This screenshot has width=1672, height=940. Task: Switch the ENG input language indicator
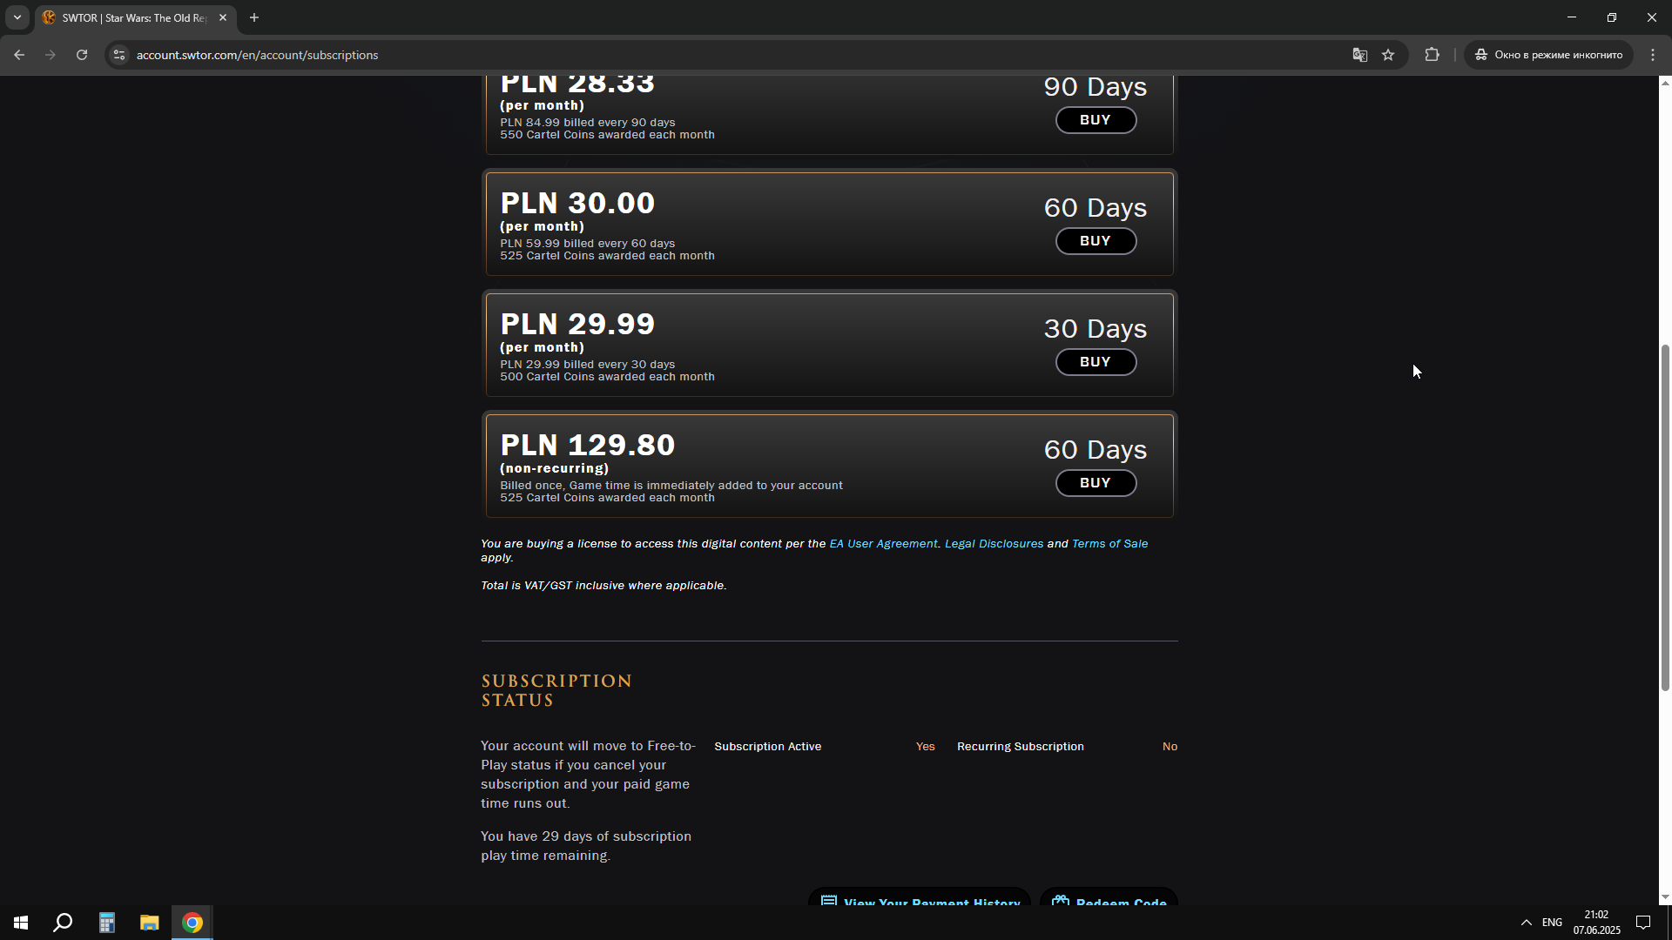point(1552,923)
